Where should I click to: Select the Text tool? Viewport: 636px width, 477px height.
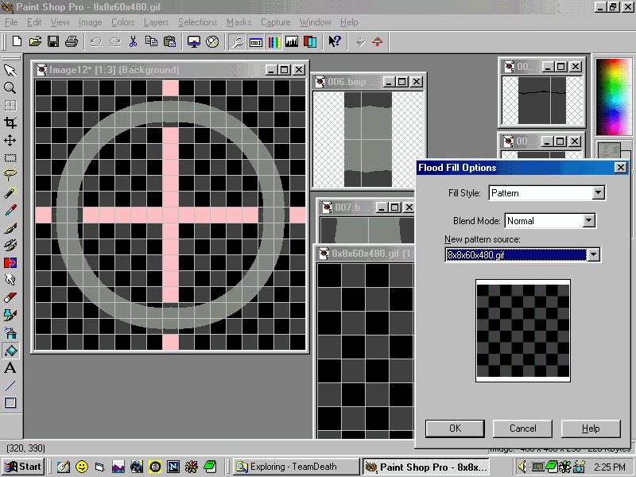click(10, 368)
